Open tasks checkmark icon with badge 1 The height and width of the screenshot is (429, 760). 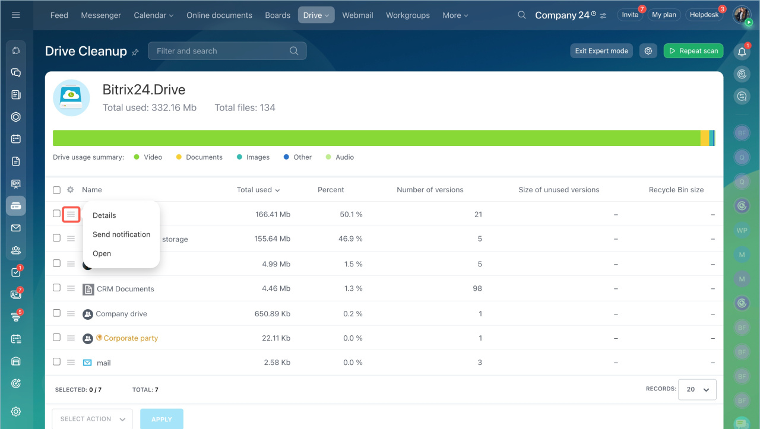point(16,272)
